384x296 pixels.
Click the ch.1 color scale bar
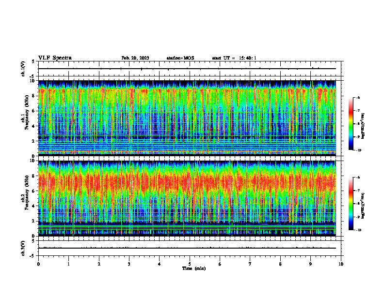click(x=351, y=124)
